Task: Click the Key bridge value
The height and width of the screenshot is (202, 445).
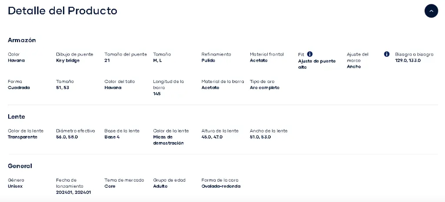Action: point(68,60)
